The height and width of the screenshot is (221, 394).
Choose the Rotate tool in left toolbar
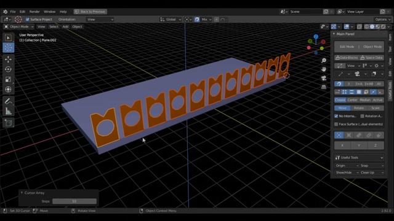click(x=8, y=69)
